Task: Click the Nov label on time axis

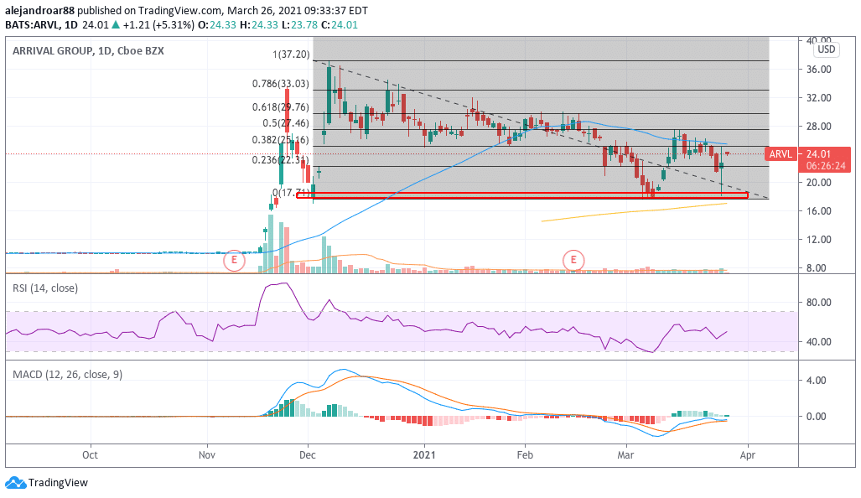Action: coord(207,455)
